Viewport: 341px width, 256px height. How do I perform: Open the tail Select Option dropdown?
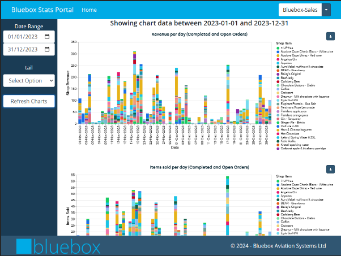[x=28, y=81]
